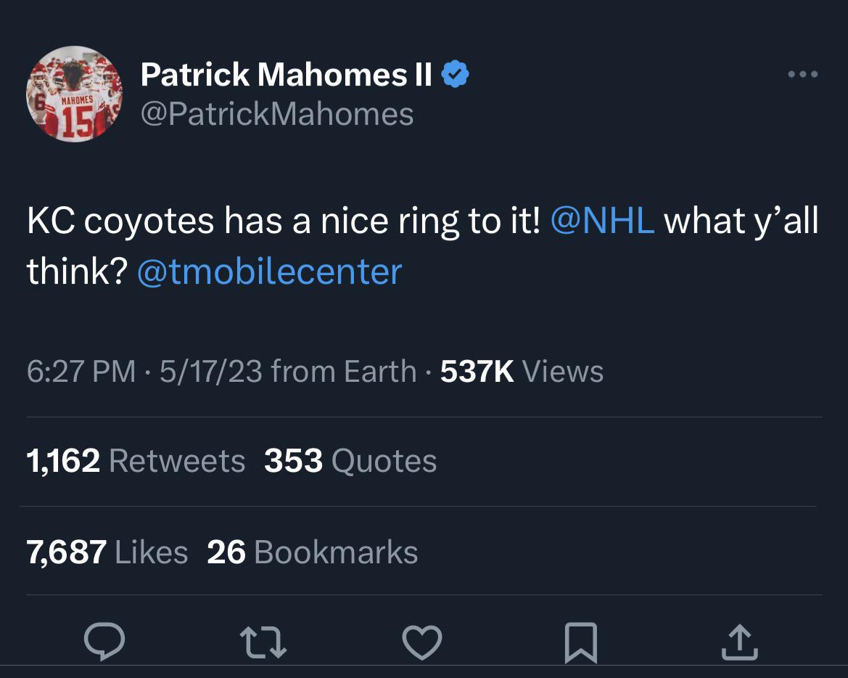Screen dimensions: 848x678
Task: Click the blue verified checkmark badge
Action: point(456,74)
